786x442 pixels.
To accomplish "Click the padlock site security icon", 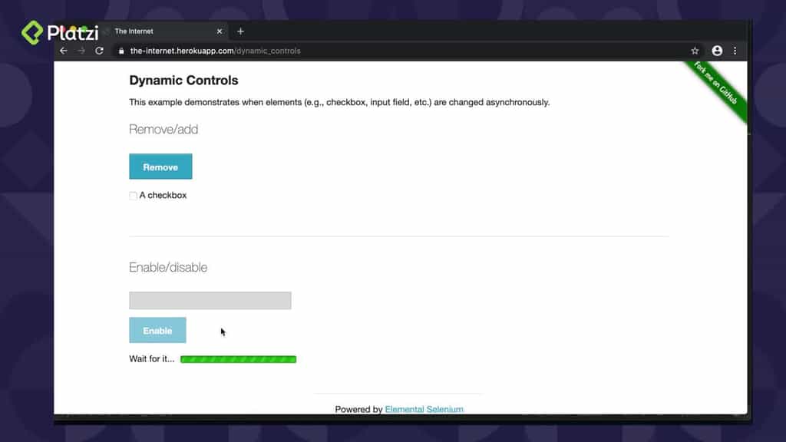I will point(121,51).
